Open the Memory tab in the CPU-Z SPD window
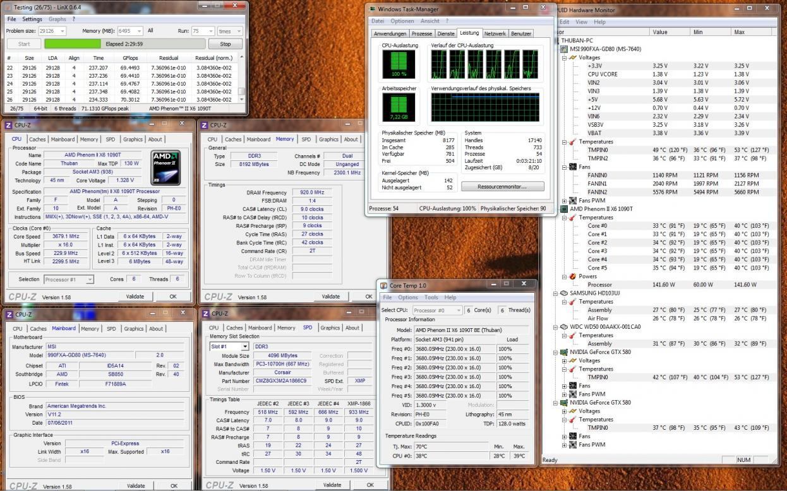The height and width of the screenshot is (491, 787). [x=286, y=328]
